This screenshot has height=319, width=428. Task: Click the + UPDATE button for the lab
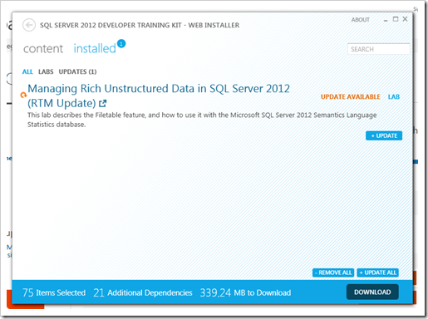tap(384, 135)
